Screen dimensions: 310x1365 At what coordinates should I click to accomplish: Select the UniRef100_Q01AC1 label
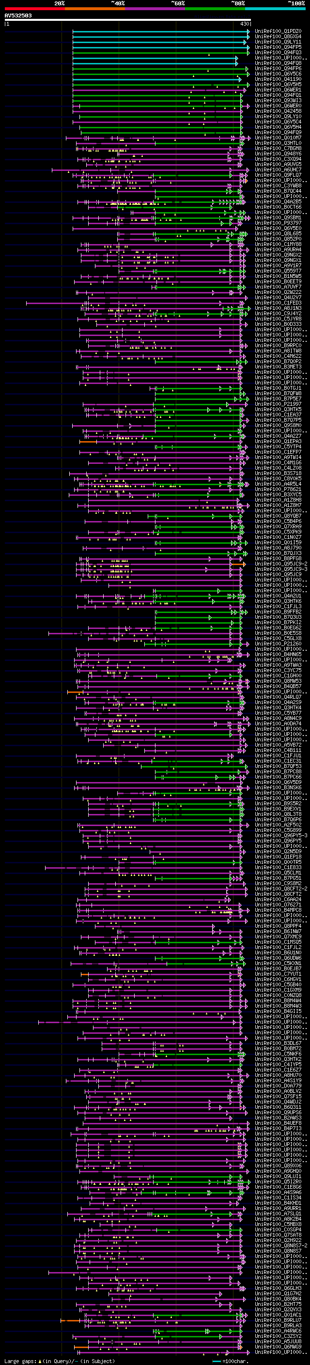click(x=278, y=1315)
